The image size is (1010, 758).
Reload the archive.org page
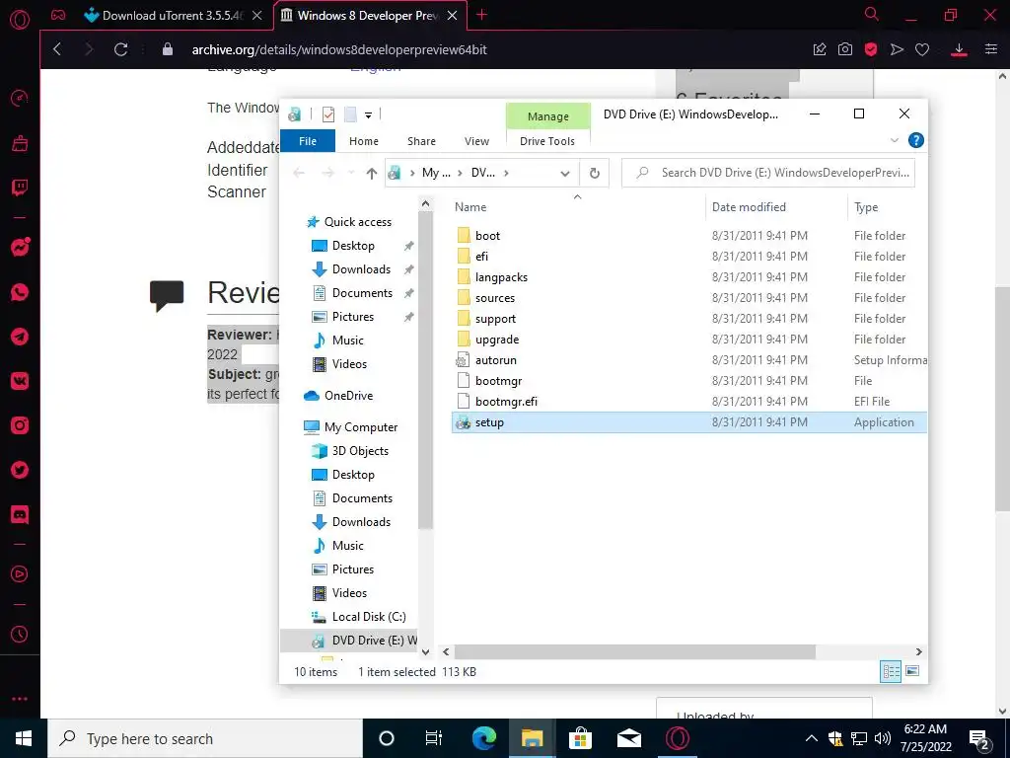(120, 49)
